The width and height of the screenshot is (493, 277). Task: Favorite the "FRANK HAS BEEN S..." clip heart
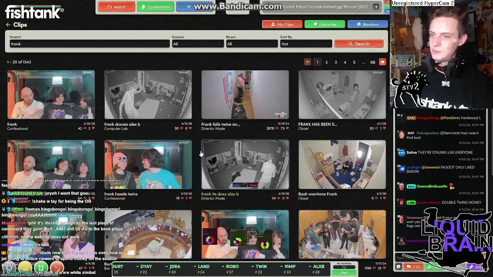[384, 128]
